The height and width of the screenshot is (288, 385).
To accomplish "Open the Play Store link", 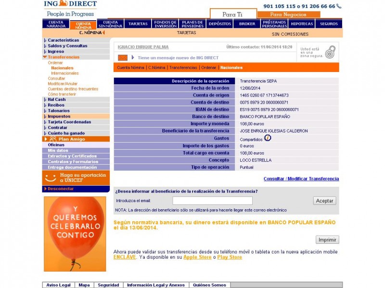I will [230, 257].
